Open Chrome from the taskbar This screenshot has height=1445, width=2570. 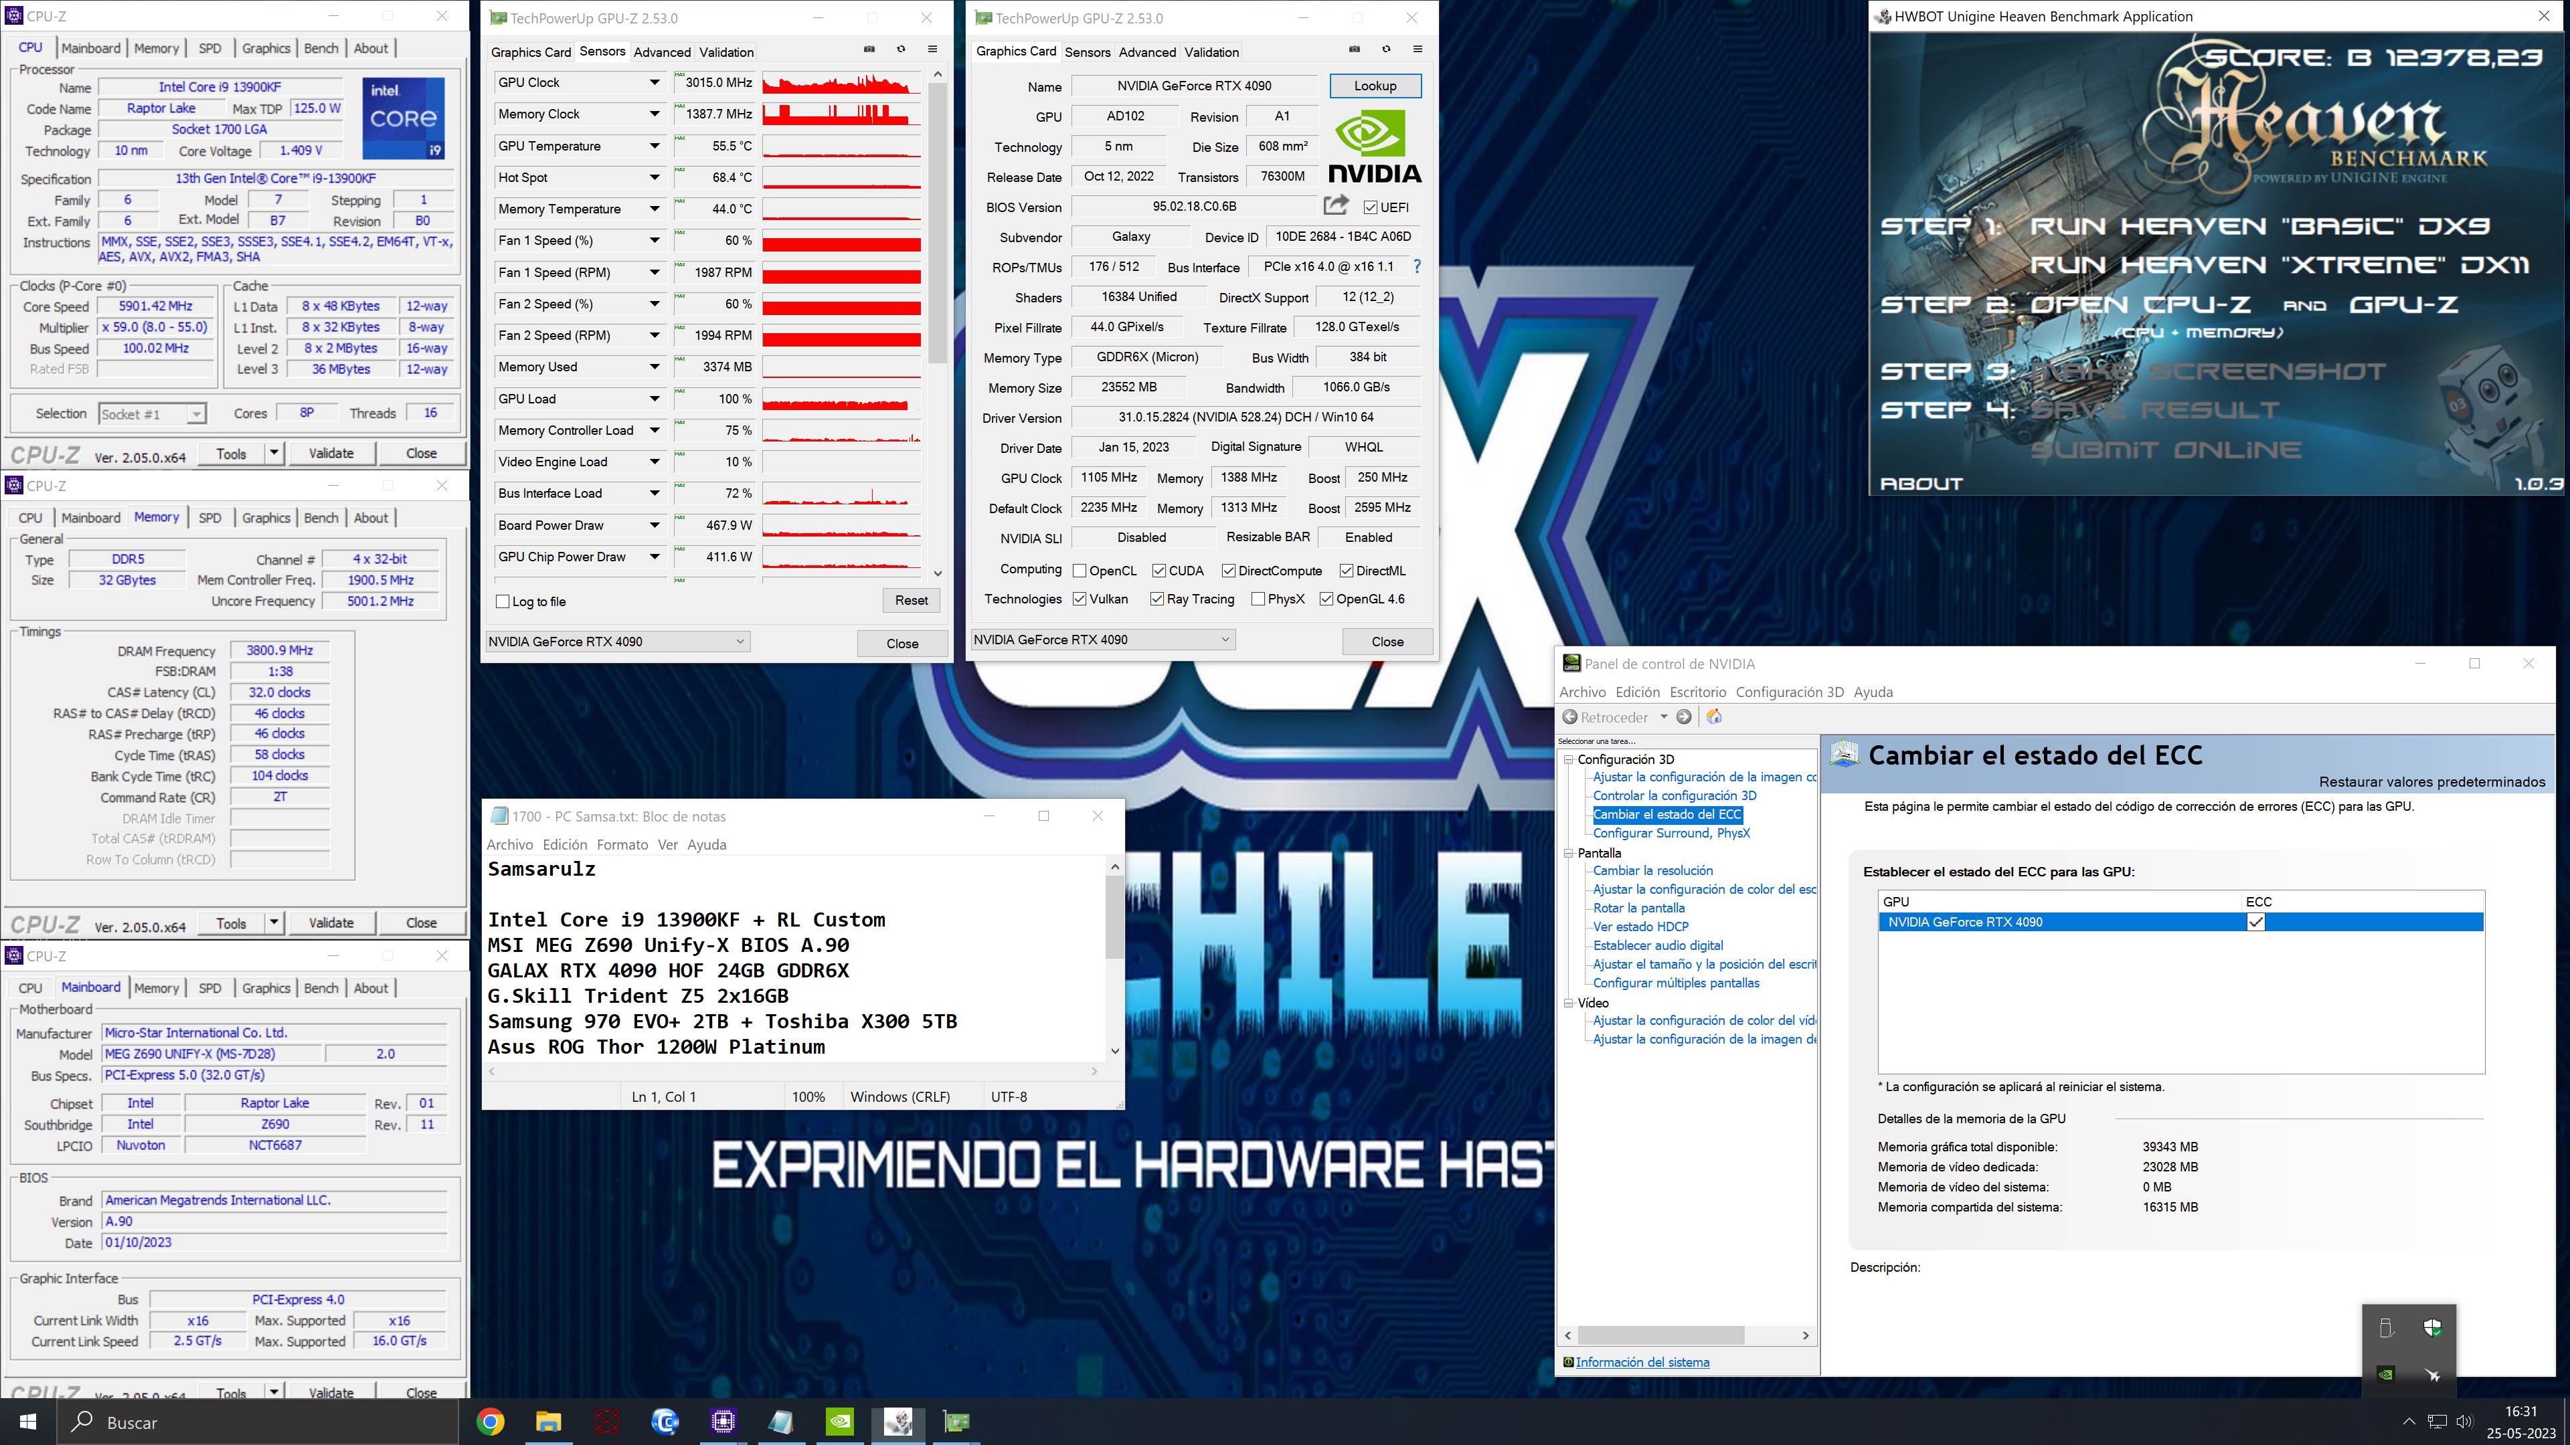490,1422
